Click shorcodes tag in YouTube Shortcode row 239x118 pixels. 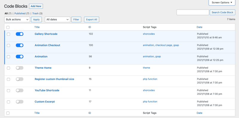[149, 90]
